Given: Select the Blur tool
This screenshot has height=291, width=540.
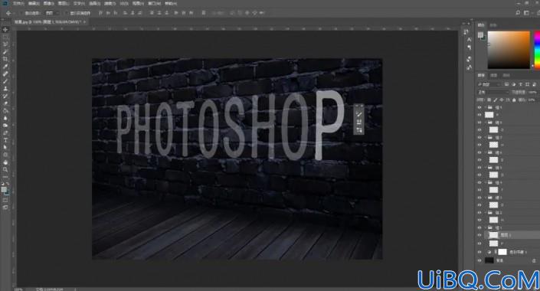Looking at the screenshot, I should point(5,118).
